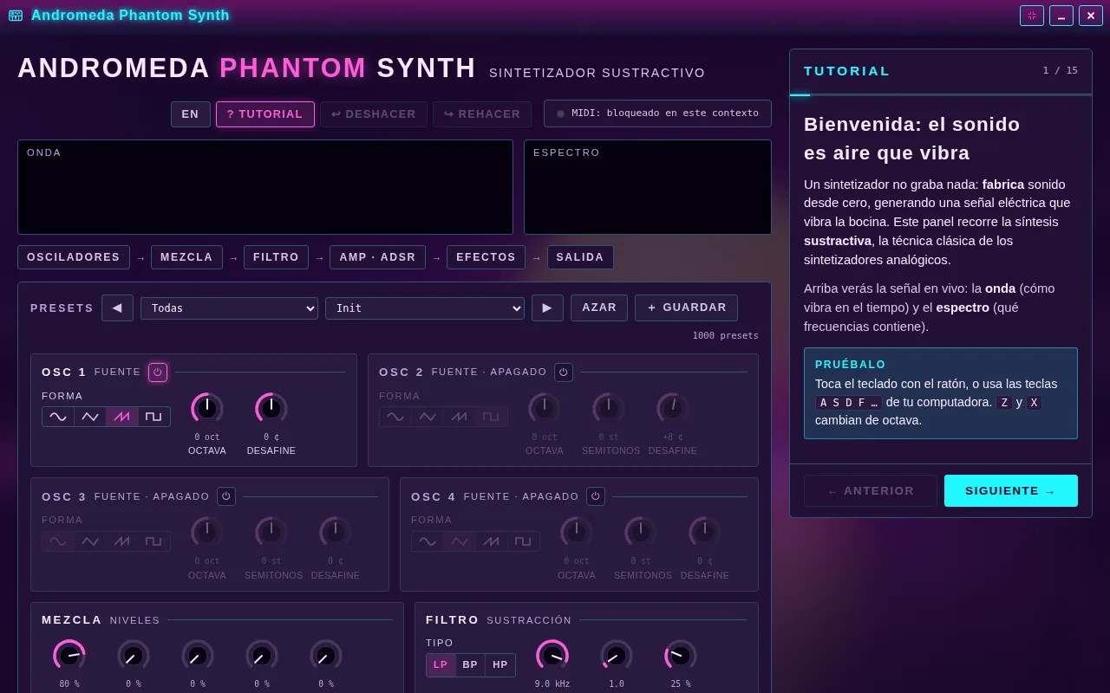Enable OSC 2 with its power button
Image resolution: width=1110 pixels, height=693 pixels.
[x=564, y=372]
